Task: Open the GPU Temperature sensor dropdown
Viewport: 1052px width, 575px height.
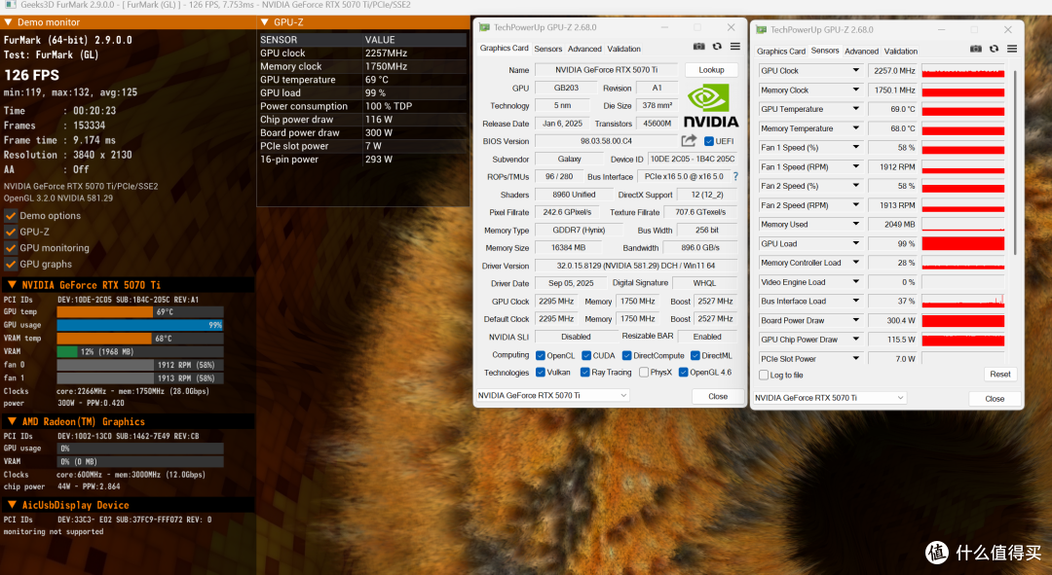Action: (x=855, y=109)
